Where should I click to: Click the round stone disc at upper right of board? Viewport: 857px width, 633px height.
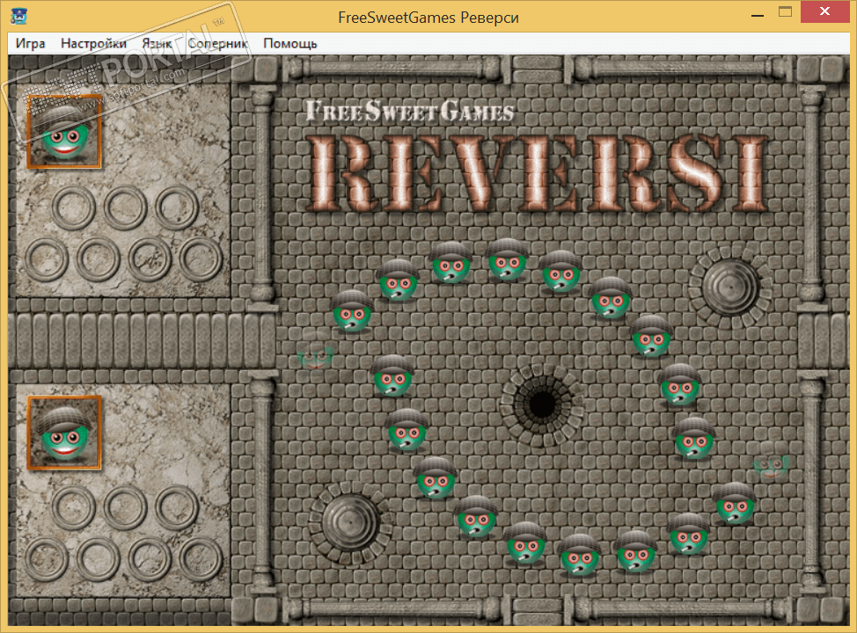[x=729, y=287]
